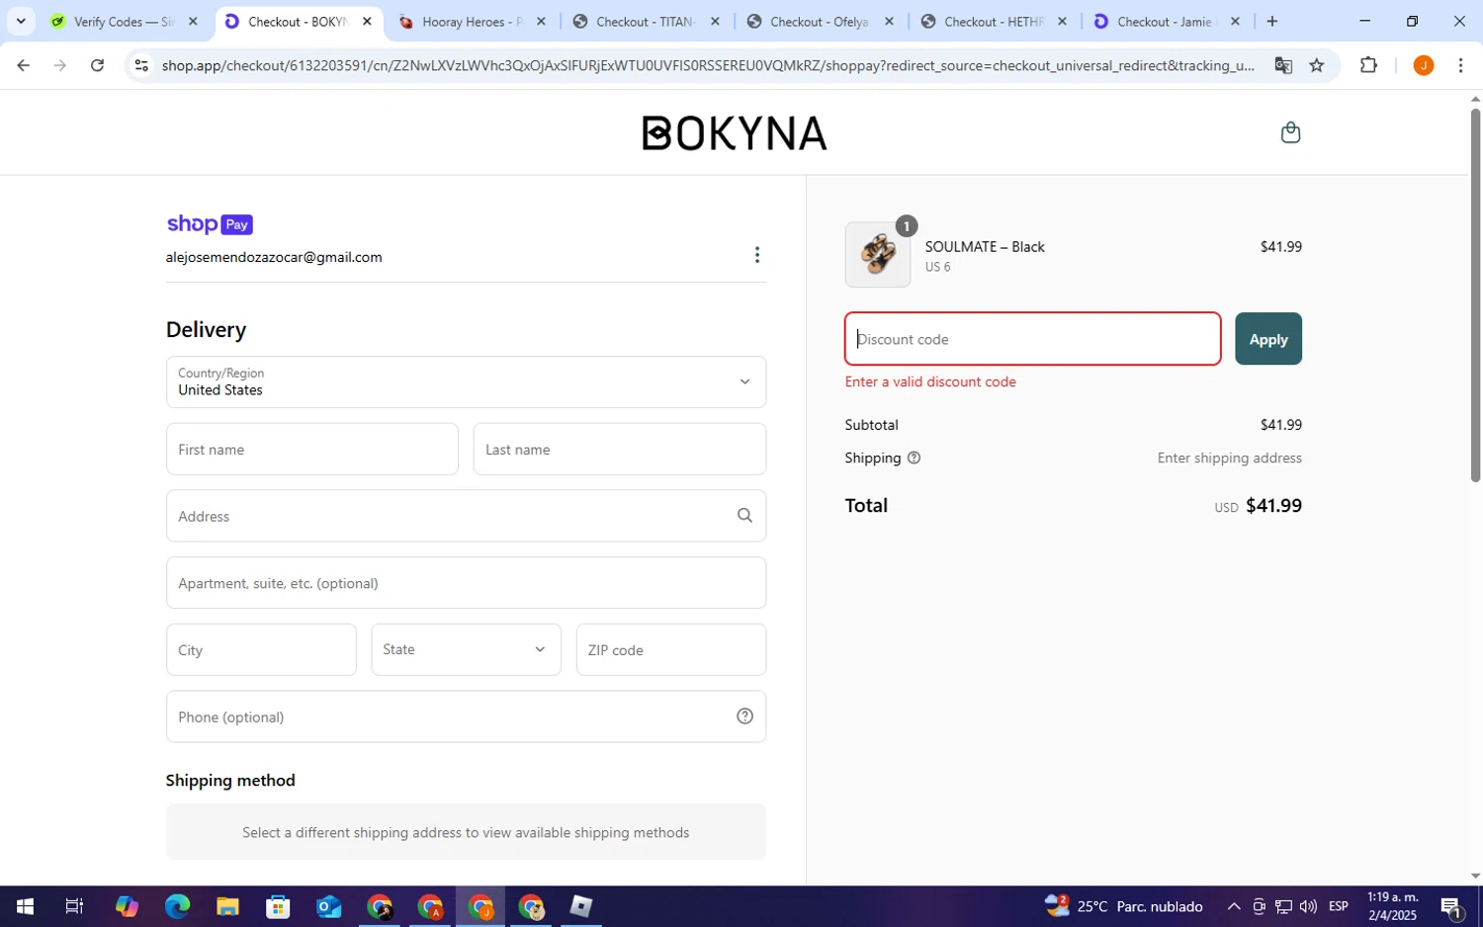Viewport: 1483px width, 927px height.
Task: Open notification center icon
Action: [x=1451, y=906]
